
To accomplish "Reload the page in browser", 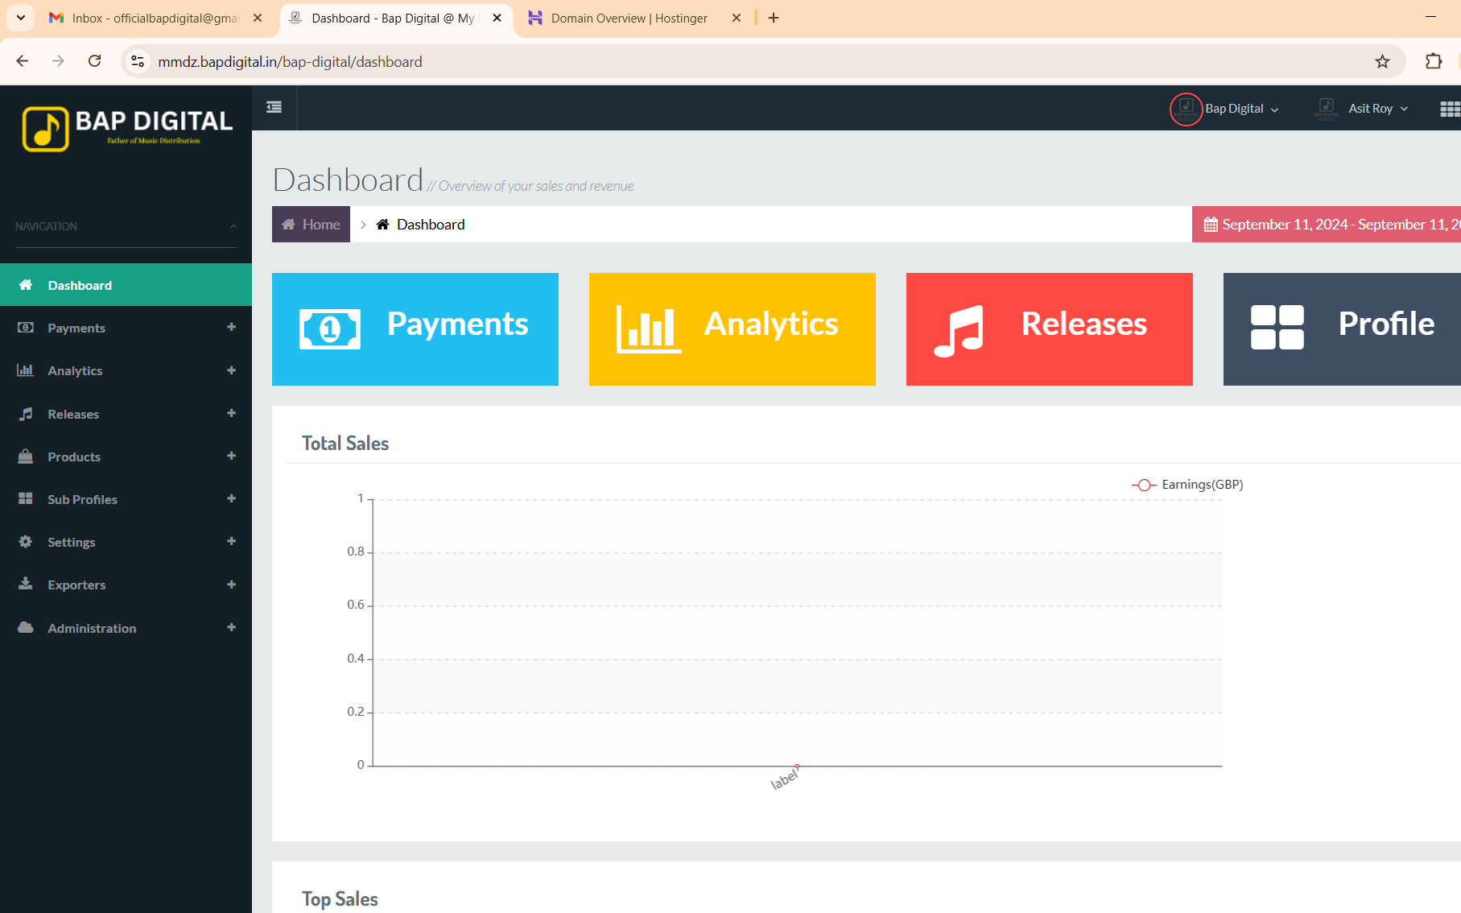I will 94,61.
